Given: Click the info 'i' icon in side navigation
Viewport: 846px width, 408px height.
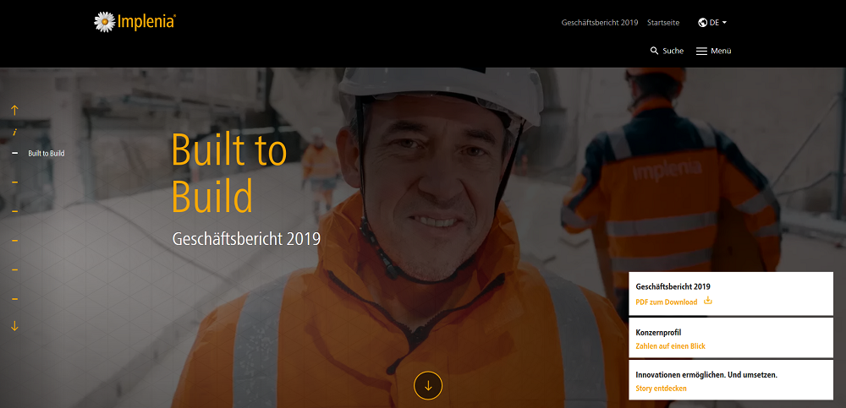Looking at the screenshot, I should pos(15,132).
